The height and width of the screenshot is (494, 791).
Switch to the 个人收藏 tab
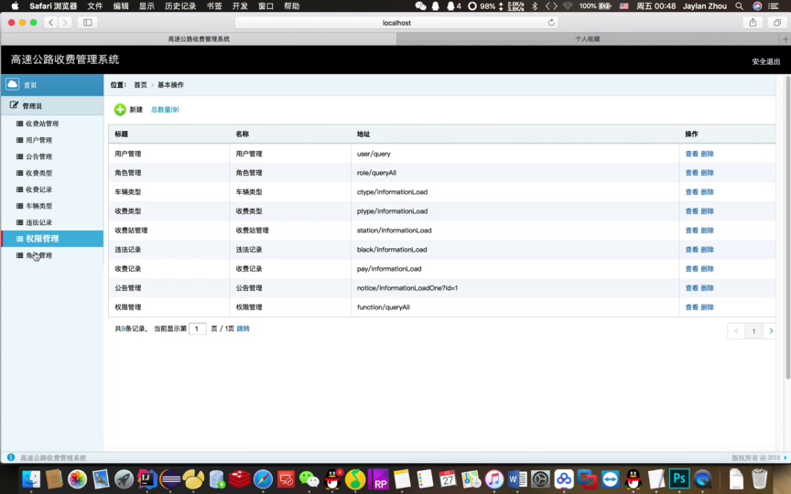coord(588,38)
